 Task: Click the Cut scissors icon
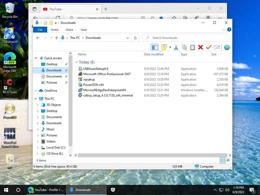pyautogui.click(x=176, y=47)
